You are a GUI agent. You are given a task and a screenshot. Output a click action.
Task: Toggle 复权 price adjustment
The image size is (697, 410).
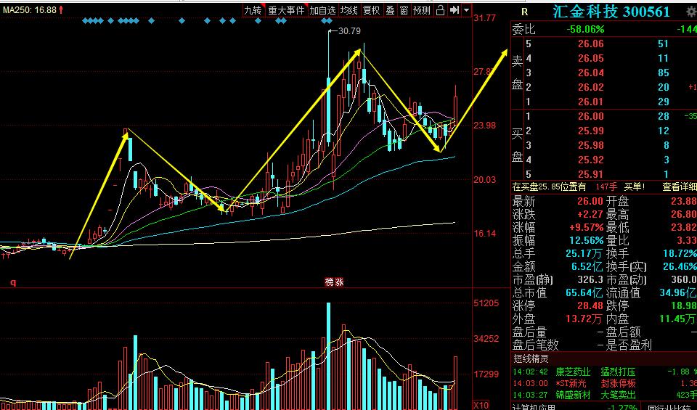coord(372,10)
